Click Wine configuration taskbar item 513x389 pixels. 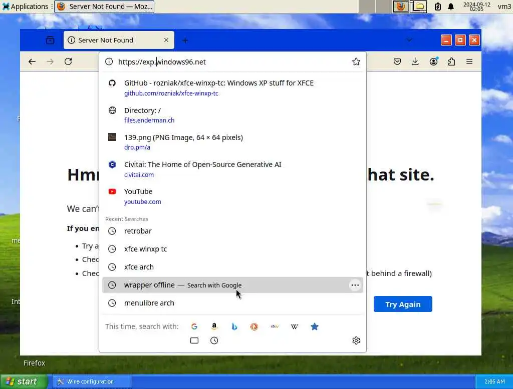[x=92, y=381]
